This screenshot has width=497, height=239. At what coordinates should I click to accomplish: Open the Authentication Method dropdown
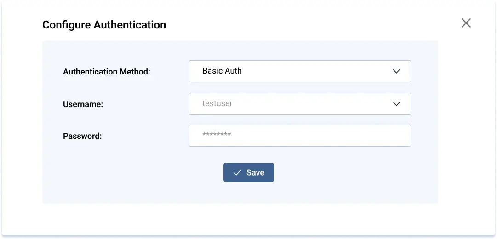pyautogui.click(x=299, y=71)
